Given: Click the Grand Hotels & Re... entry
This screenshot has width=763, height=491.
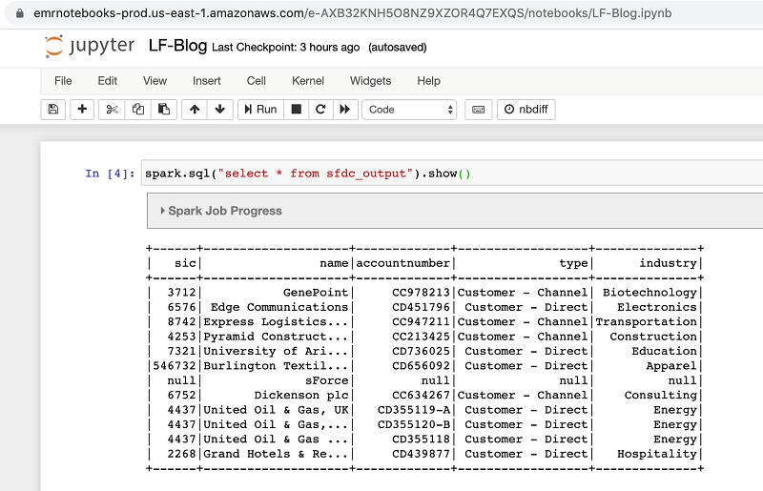Looking at the screenshot, I should (x=276, y=454).
